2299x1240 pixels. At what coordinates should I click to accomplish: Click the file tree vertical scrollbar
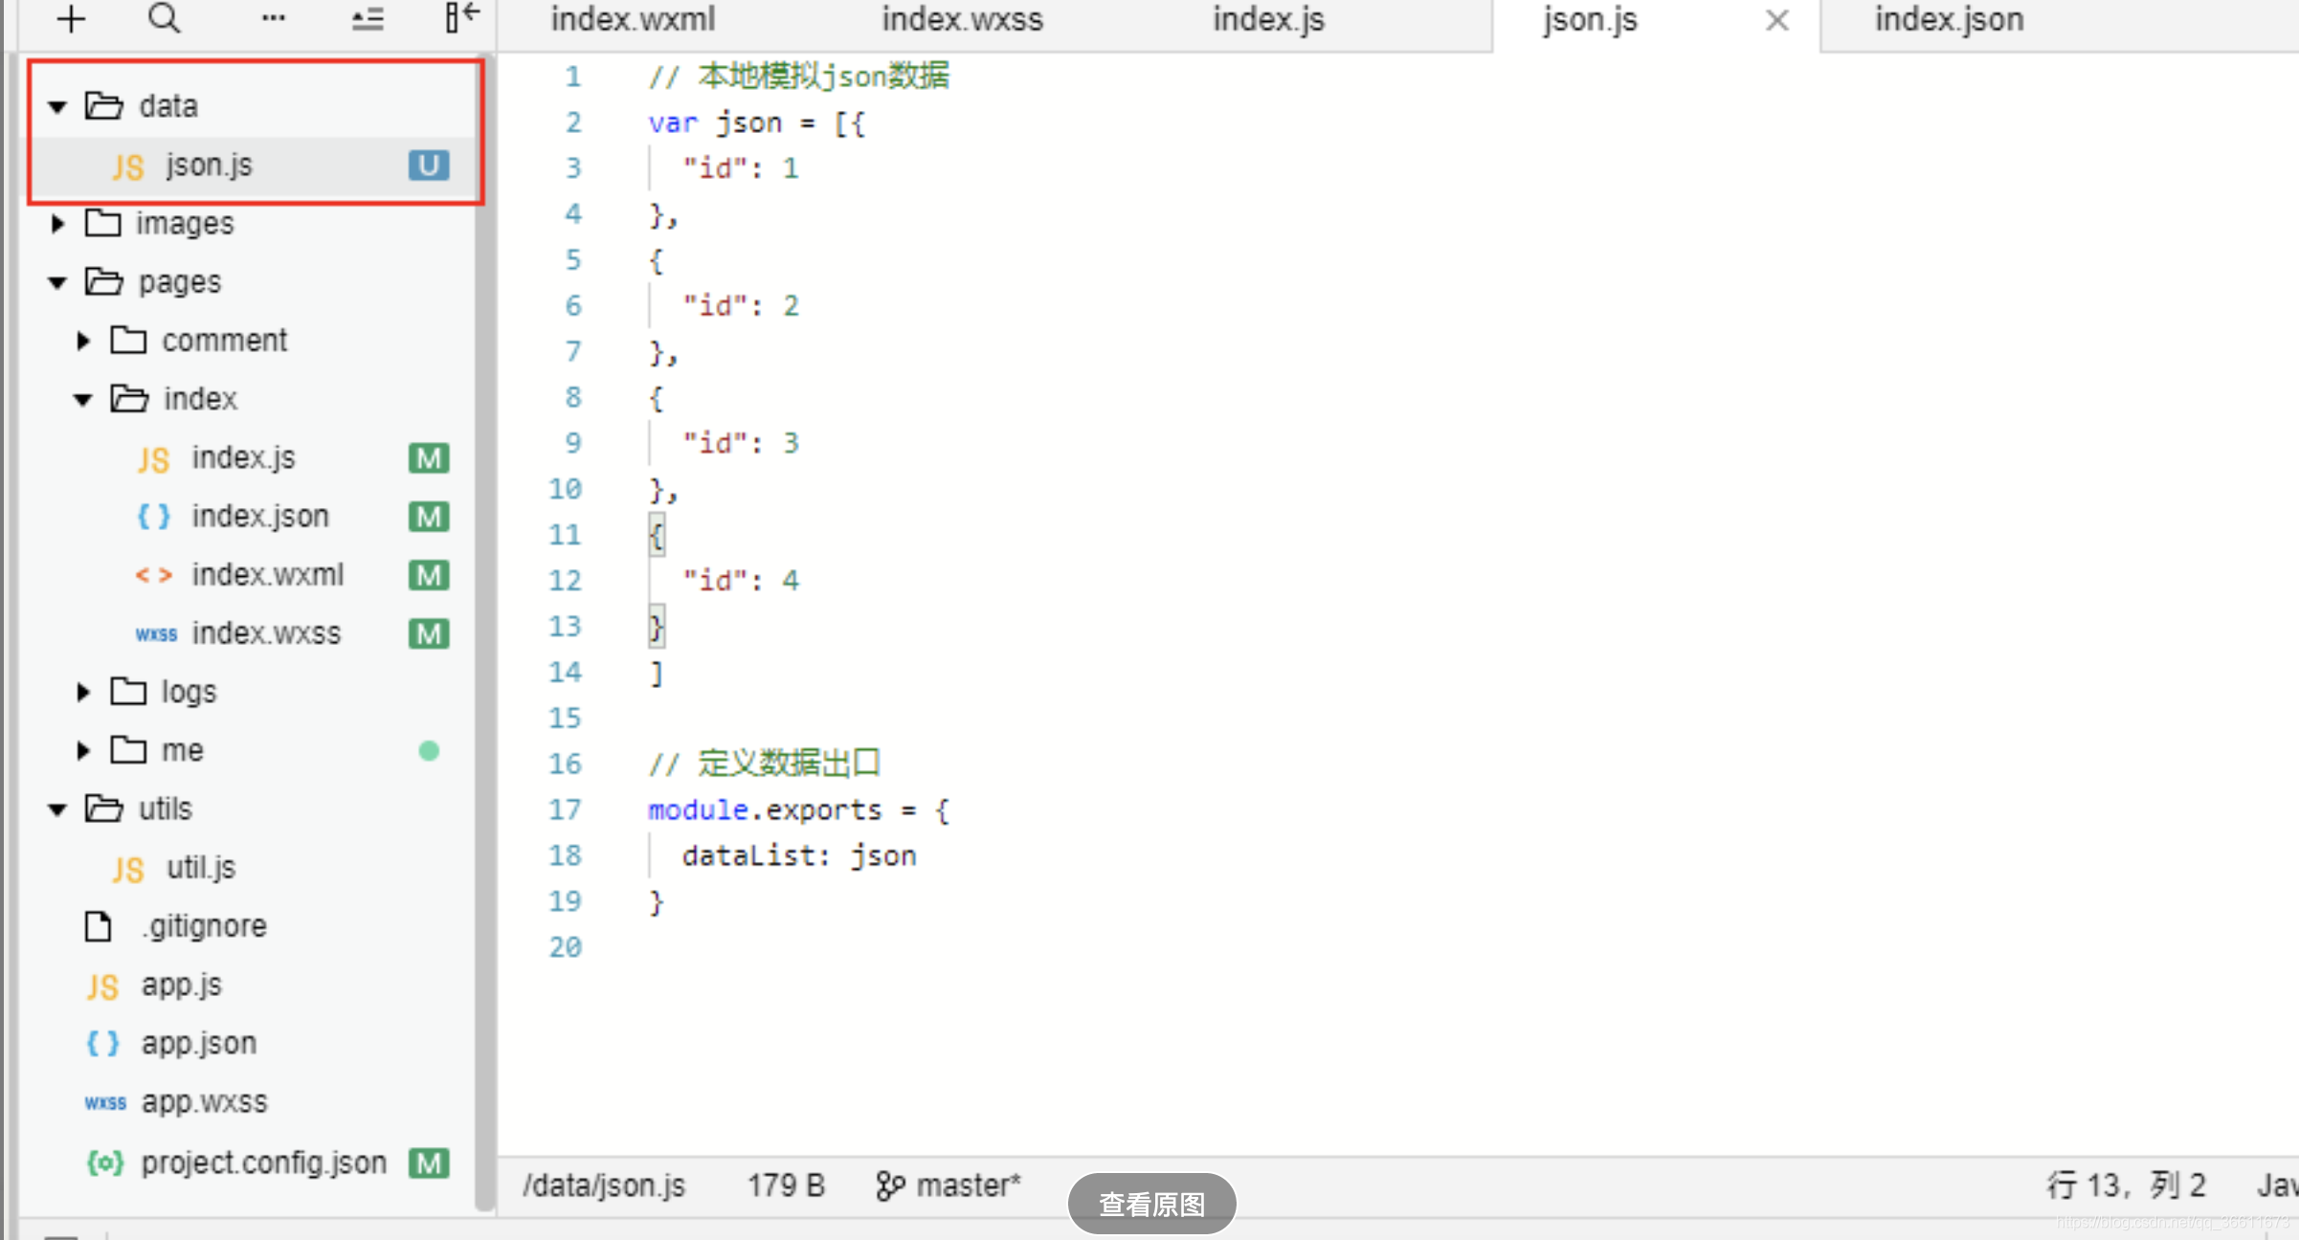[484, 631]
